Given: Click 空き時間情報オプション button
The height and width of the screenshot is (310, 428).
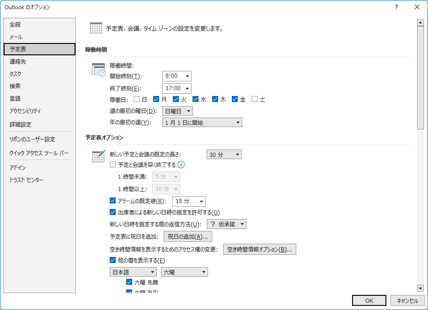Looking at the screenshot, I should pos(260,249).
